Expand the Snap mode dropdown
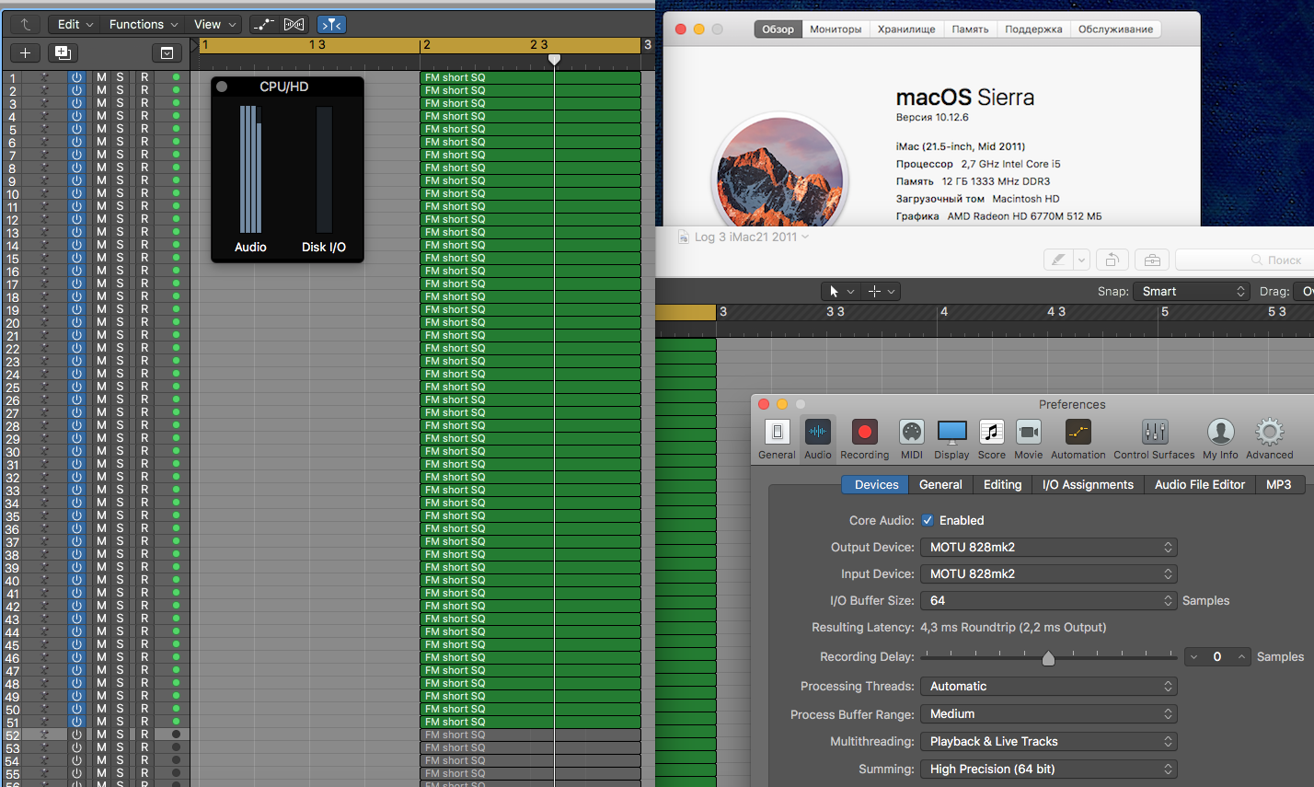This screenshot has height=787, width=1314. [1191, 291]
